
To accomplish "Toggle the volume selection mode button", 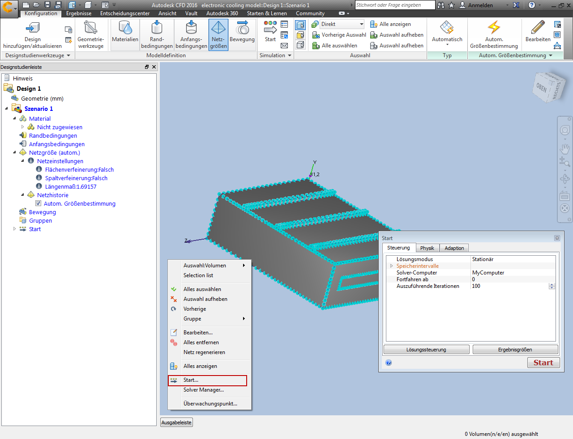I will (x=300, y=25).
